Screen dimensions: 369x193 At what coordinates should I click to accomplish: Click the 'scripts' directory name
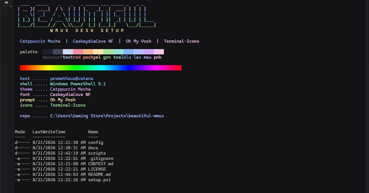[97, 153]
